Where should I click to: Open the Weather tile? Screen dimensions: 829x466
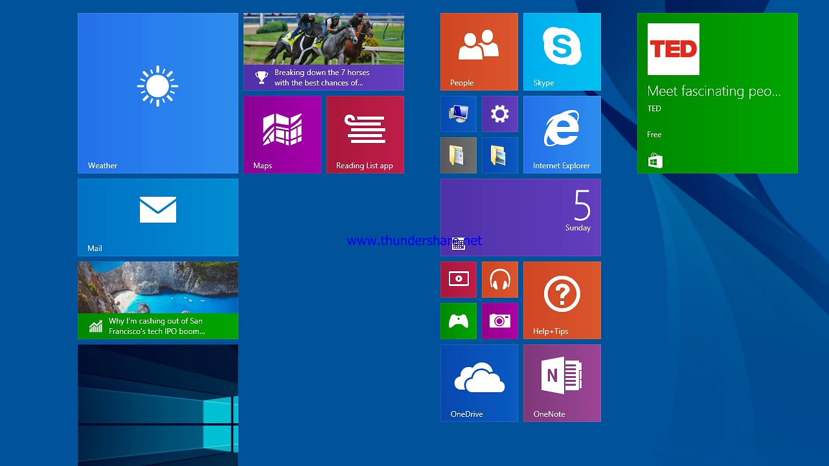(x=158, y=93)
